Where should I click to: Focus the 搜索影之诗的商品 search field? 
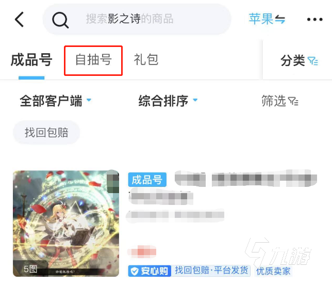tap(137, 19)
